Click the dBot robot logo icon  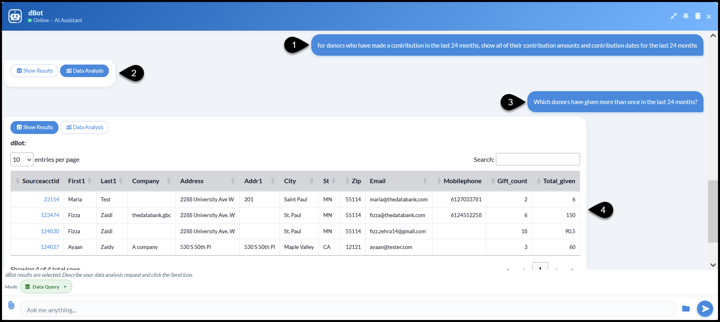tap(15, 16)
